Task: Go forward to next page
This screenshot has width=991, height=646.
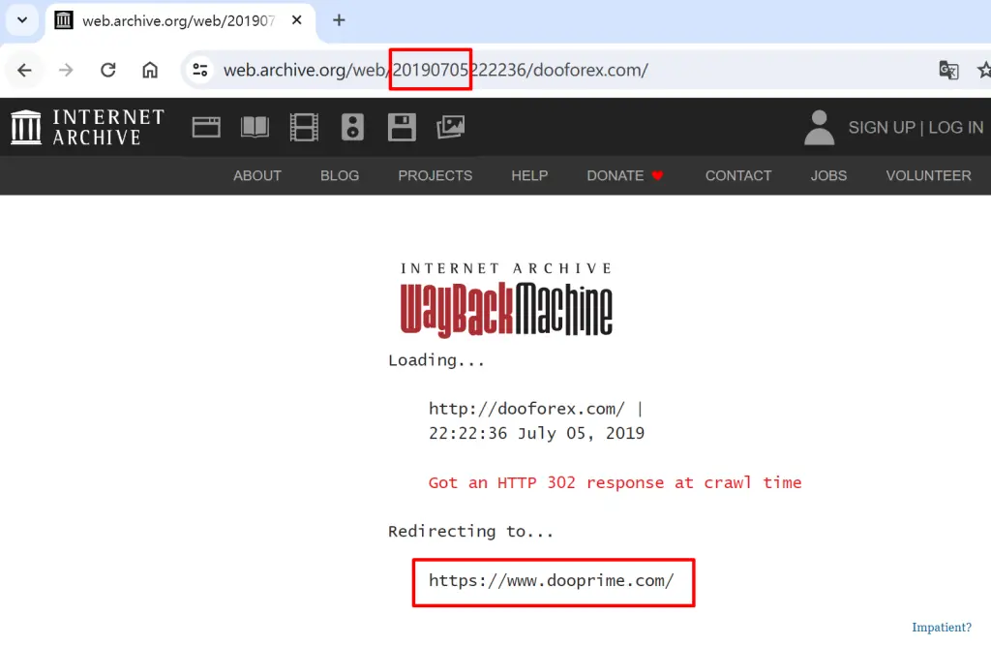Action: pos(66,71)
